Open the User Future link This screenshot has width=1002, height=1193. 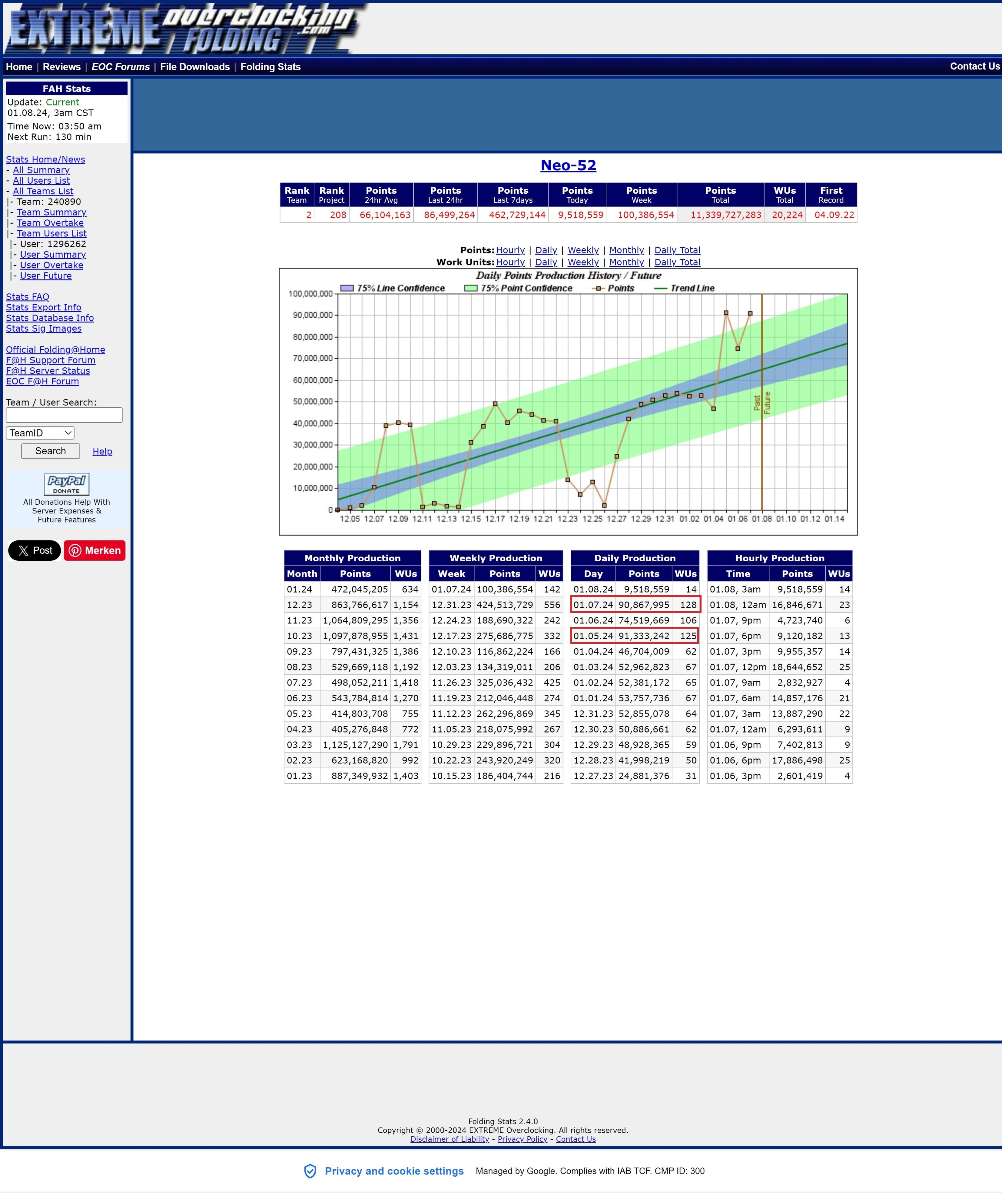point(46,276)
